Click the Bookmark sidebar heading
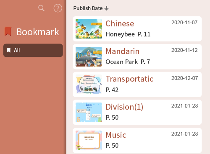The height and width of the screenshot is (154, 210). click(x=38, y=32)
